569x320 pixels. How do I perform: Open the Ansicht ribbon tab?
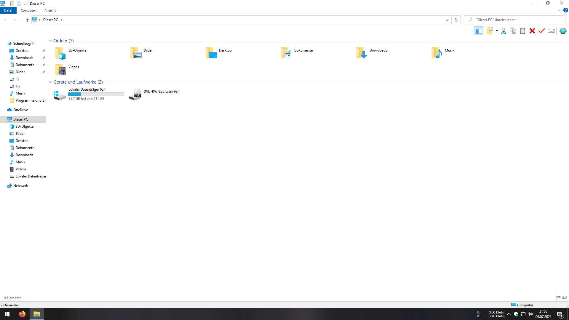50,10
